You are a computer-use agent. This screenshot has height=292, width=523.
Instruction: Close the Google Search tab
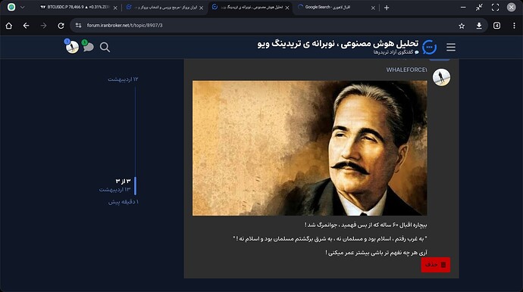point(373,8)
